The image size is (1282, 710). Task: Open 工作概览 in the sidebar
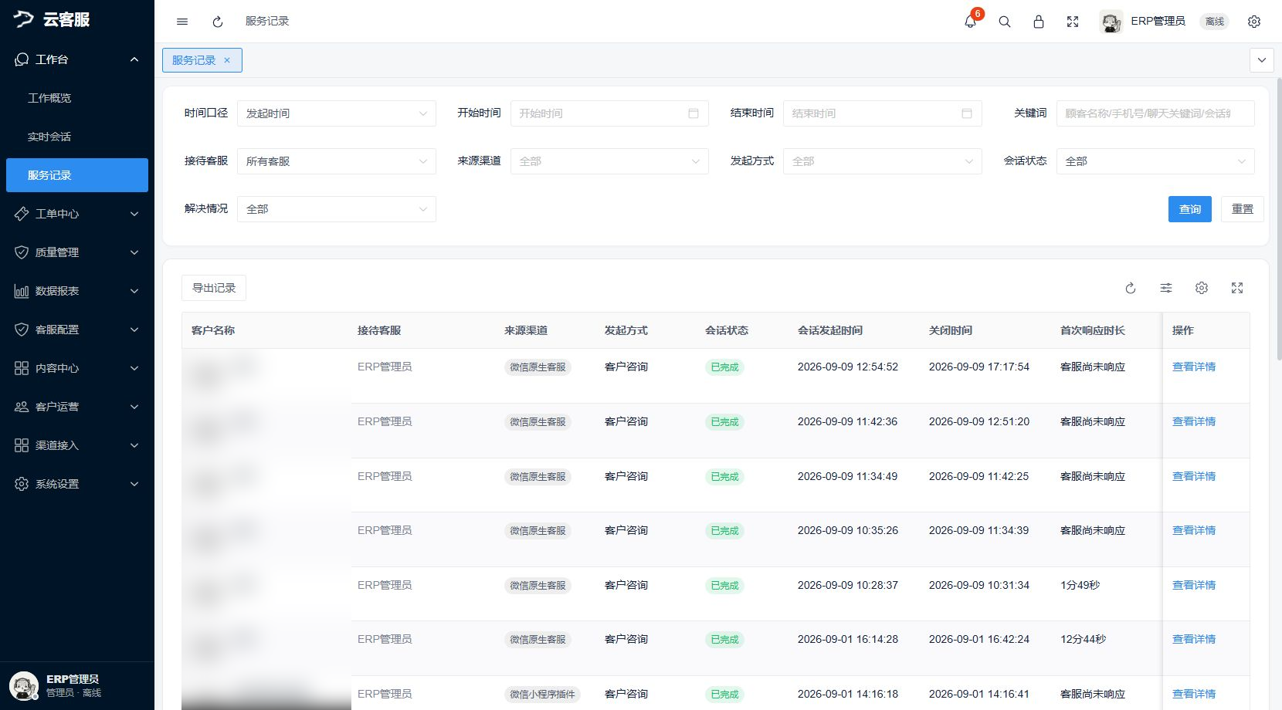77,98
